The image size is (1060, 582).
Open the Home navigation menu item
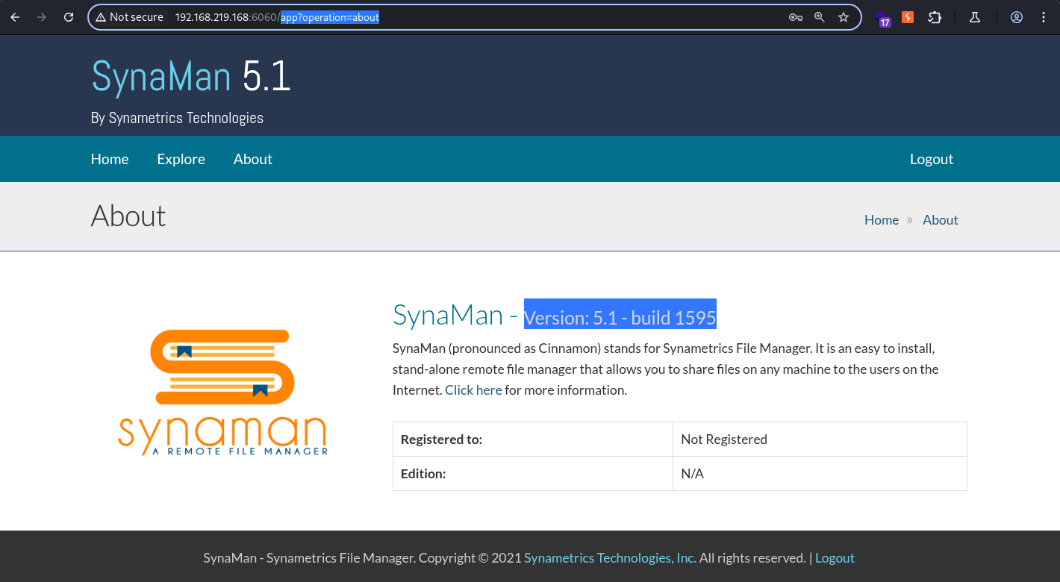[x=110, y=159]
